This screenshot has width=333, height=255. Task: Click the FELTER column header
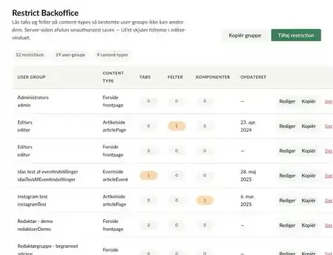pos(175,77)
